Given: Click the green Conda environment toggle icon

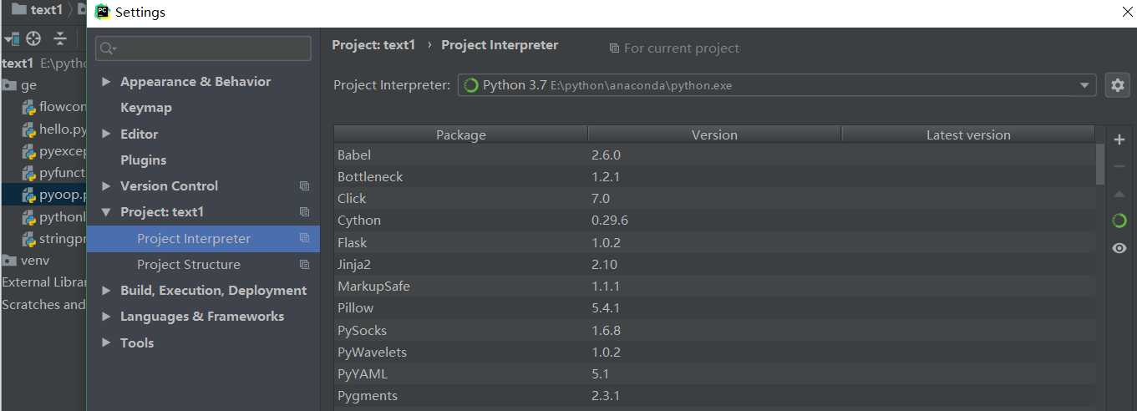Looking at the screenshot, I should click(1119, 221).
